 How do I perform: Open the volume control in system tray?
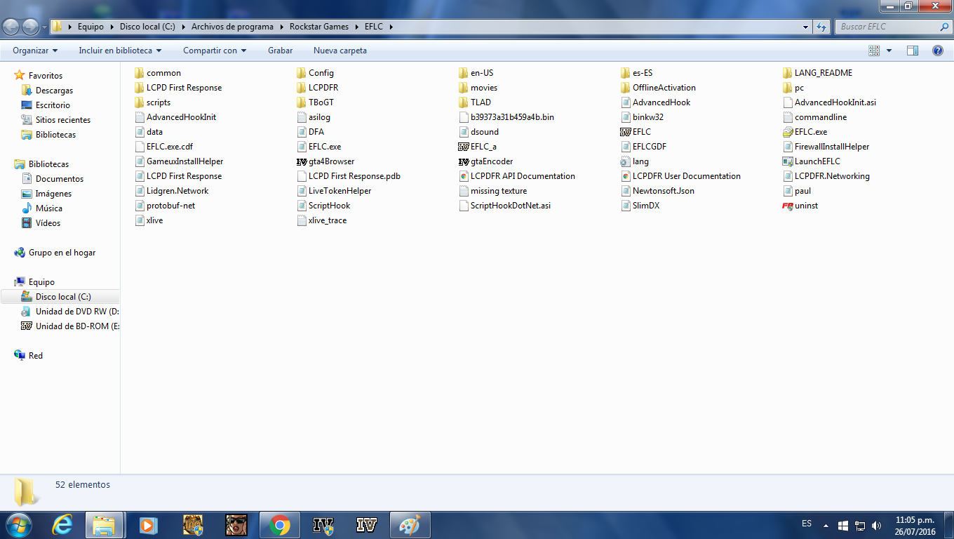[876, 525]
